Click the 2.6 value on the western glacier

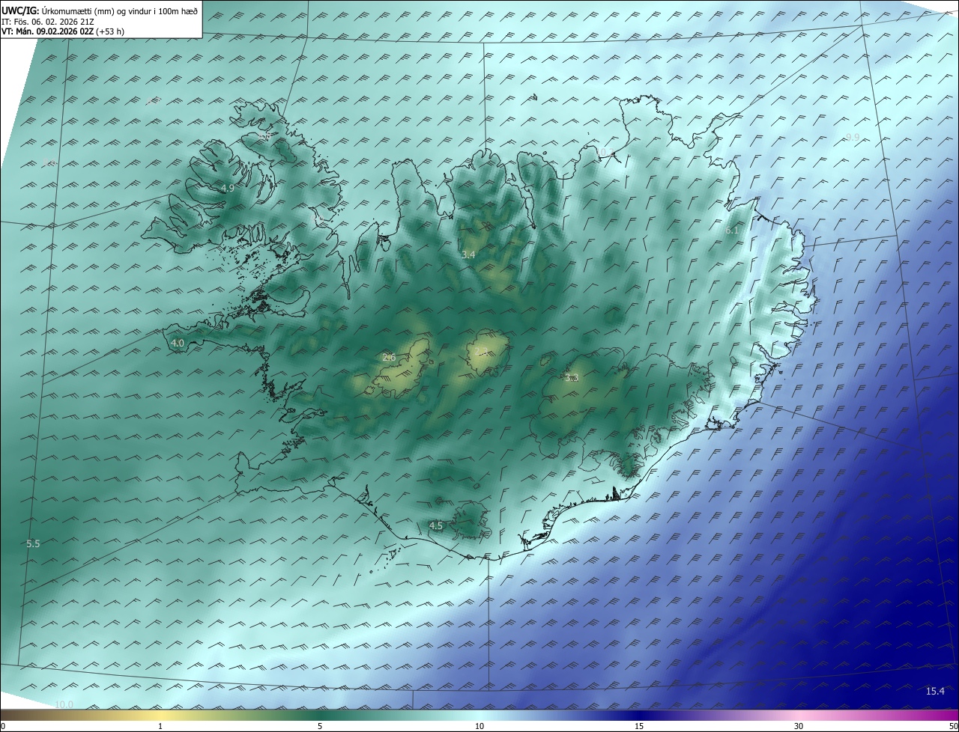(x=389, y=358)
